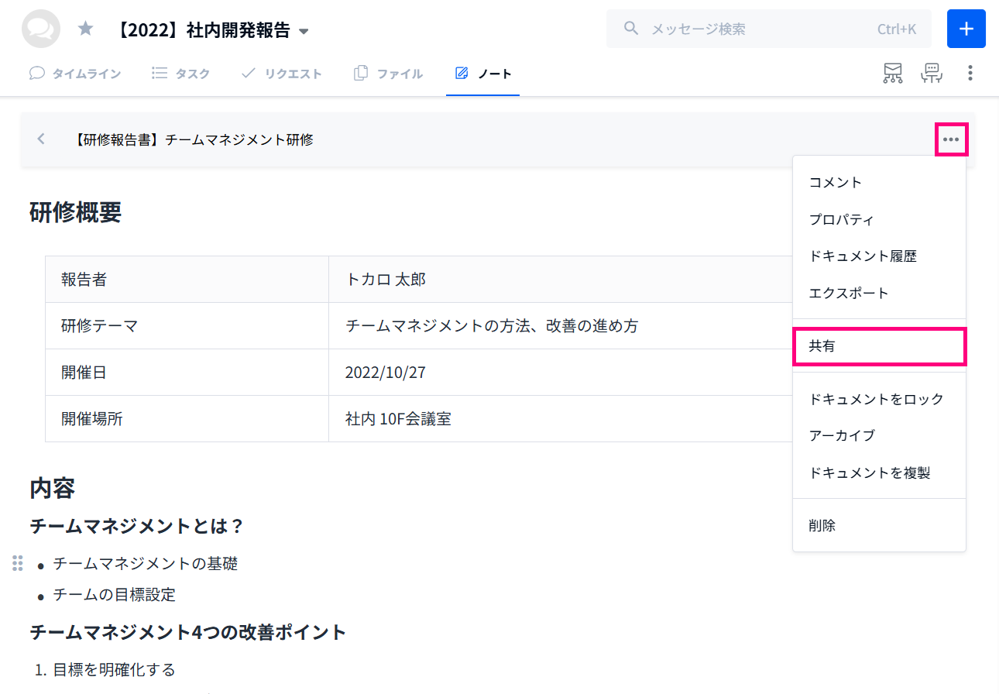
Task: Click the blue plus button
Action: coord(966,29)
